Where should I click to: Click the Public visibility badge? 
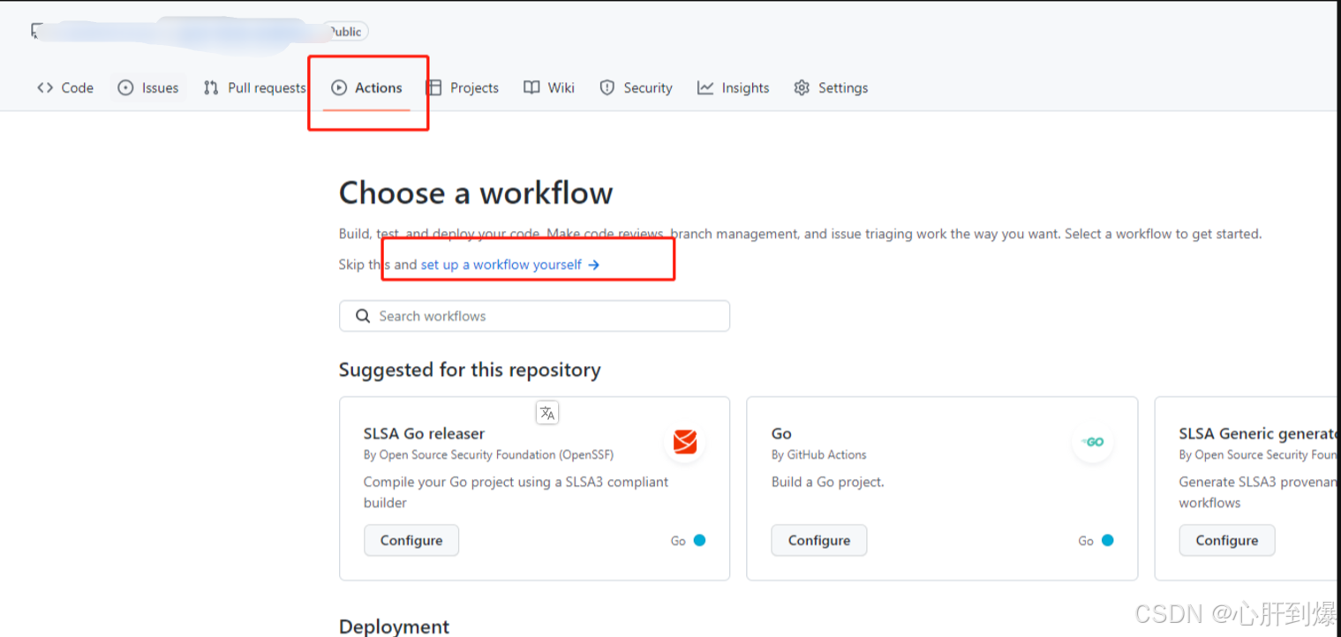click(x=344, y=32)
